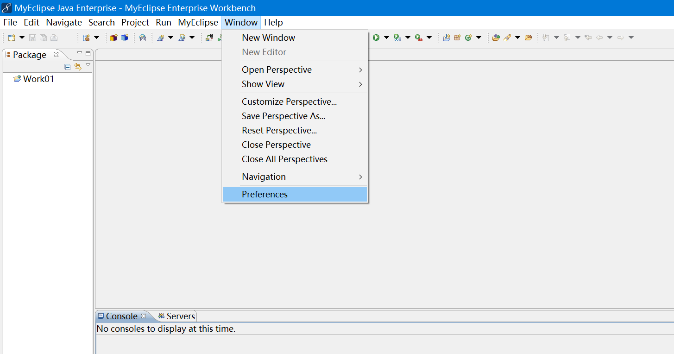Click the globe 2.0 web icon
674x354 pixels.
click(143, 38)
